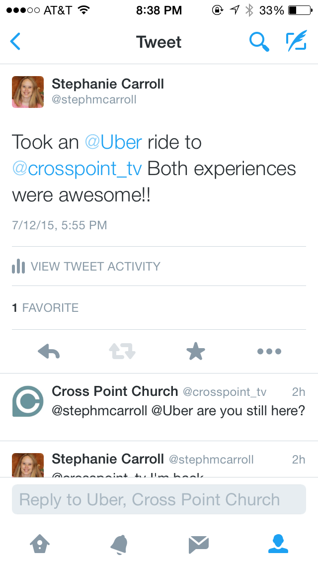318x565 pixels.
Task: Tap the Reply to Uber text field
Action: coord(159,499)
